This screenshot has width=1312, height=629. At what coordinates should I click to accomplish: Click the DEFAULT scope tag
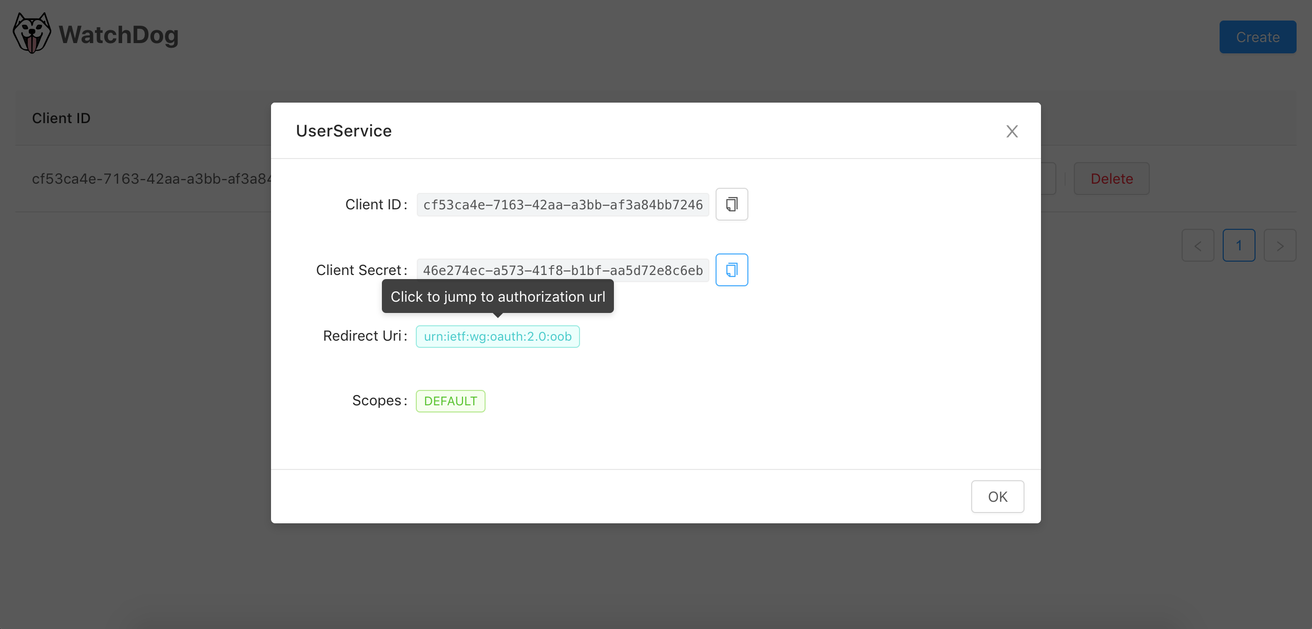450,401
